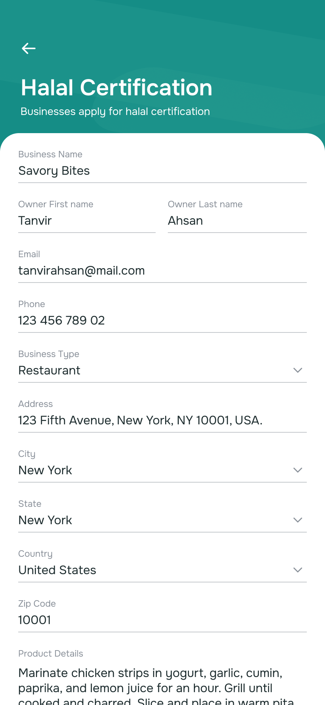Tap the "Businesses apply for halal certification" subtitle
Viewport: 325px width, 705px height.
point(115,112)
